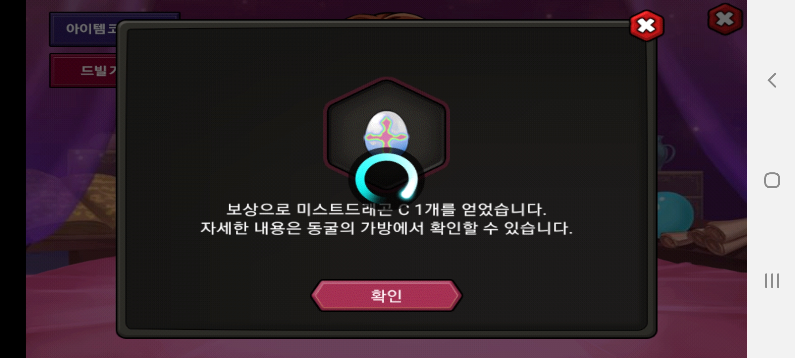Tap the Android home button
The height and width of the screenshot is (358, 795).
(772, 181)
